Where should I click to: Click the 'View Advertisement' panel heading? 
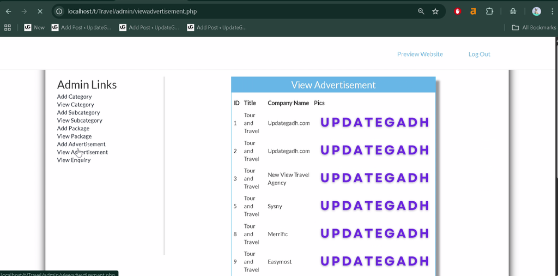(x=333, y=85)
